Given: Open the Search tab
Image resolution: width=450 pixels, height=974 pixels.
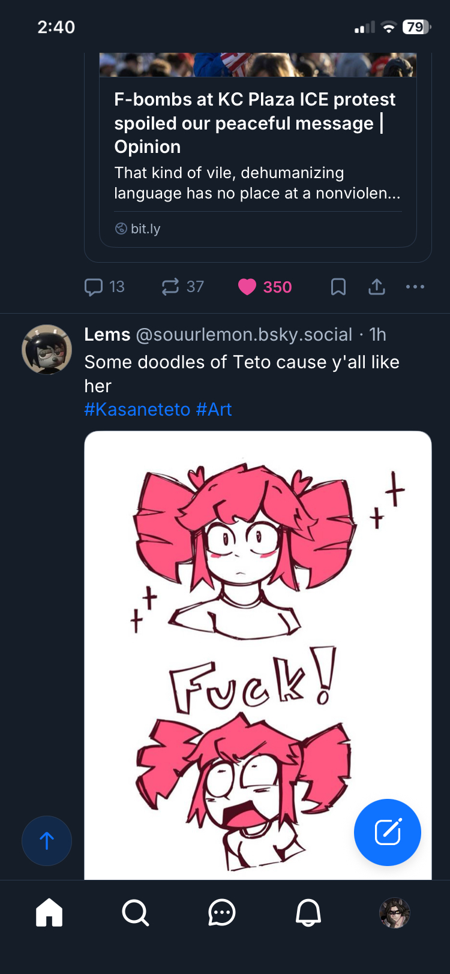Looking at the screenshot, I should pos(136,913).
